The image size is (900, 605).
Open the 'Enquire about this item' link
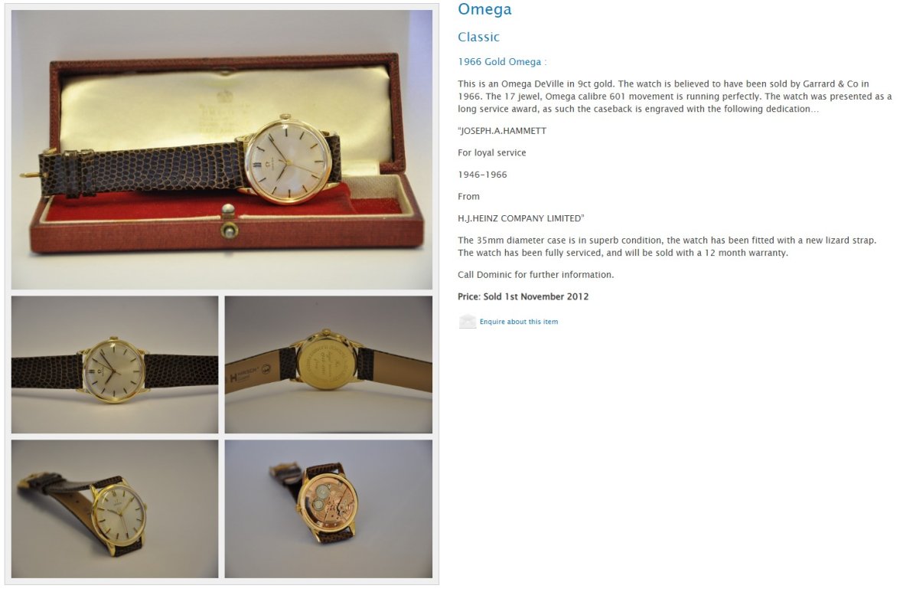[x=518, y=322]
